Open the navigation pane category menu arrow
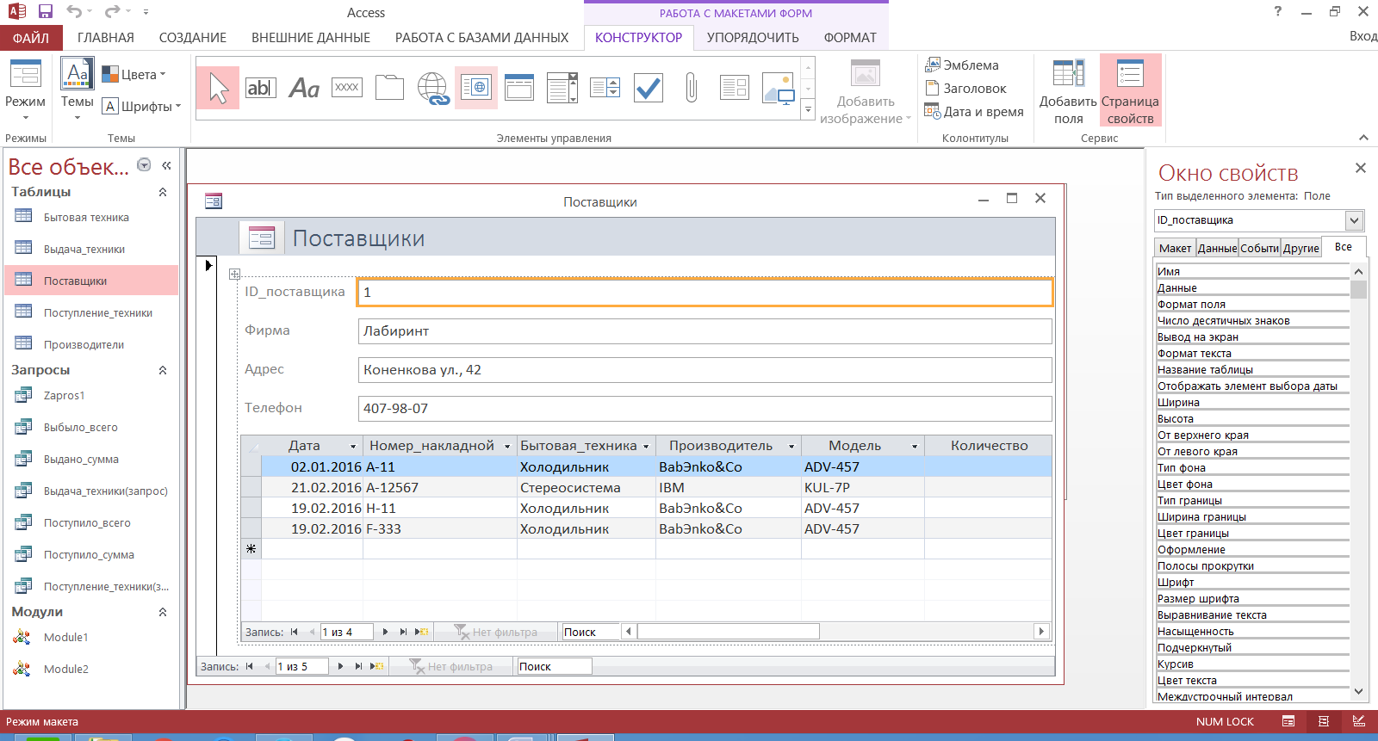 click(144, 165)
